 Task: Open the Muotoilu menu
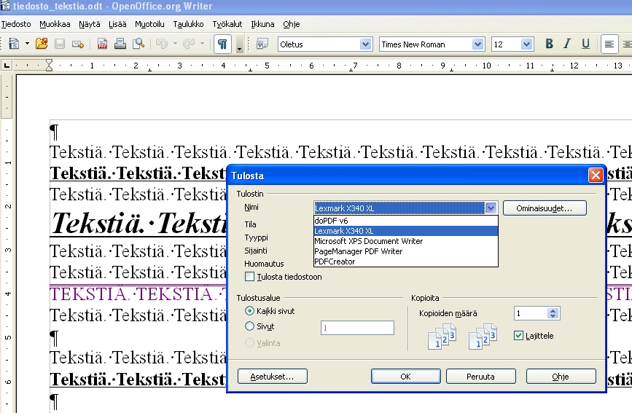tap(149, 24)
